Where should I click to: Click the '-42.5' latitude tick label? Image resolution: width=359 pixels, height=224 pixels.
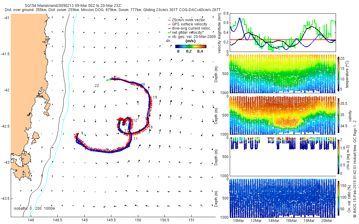[5, 126]
